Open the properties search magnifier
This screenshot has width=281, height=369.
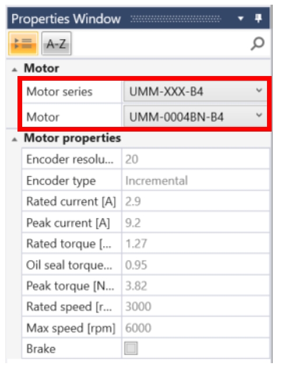(x=257, y=43)
